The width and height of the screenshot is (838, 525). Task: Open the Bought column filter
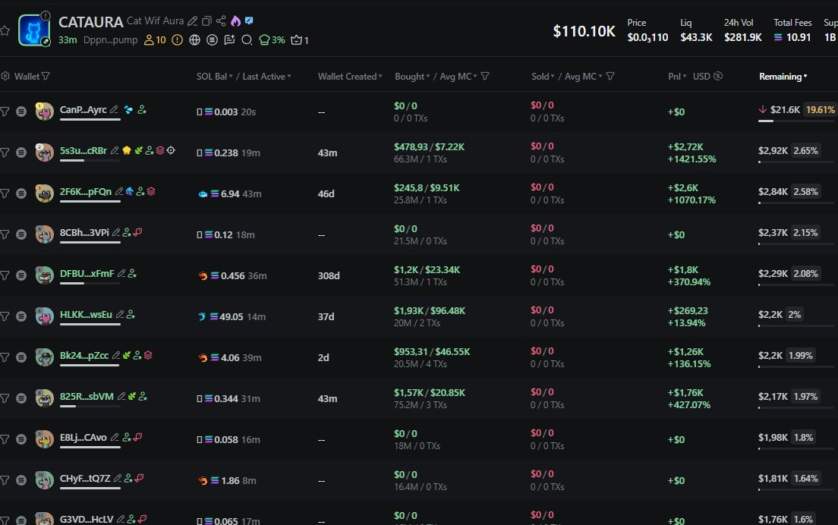485,76
